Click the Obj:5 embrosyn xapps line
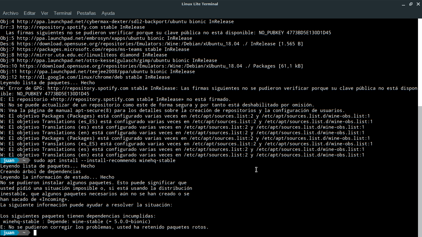This screenshot has width=422, height=237. pos(96,38)
